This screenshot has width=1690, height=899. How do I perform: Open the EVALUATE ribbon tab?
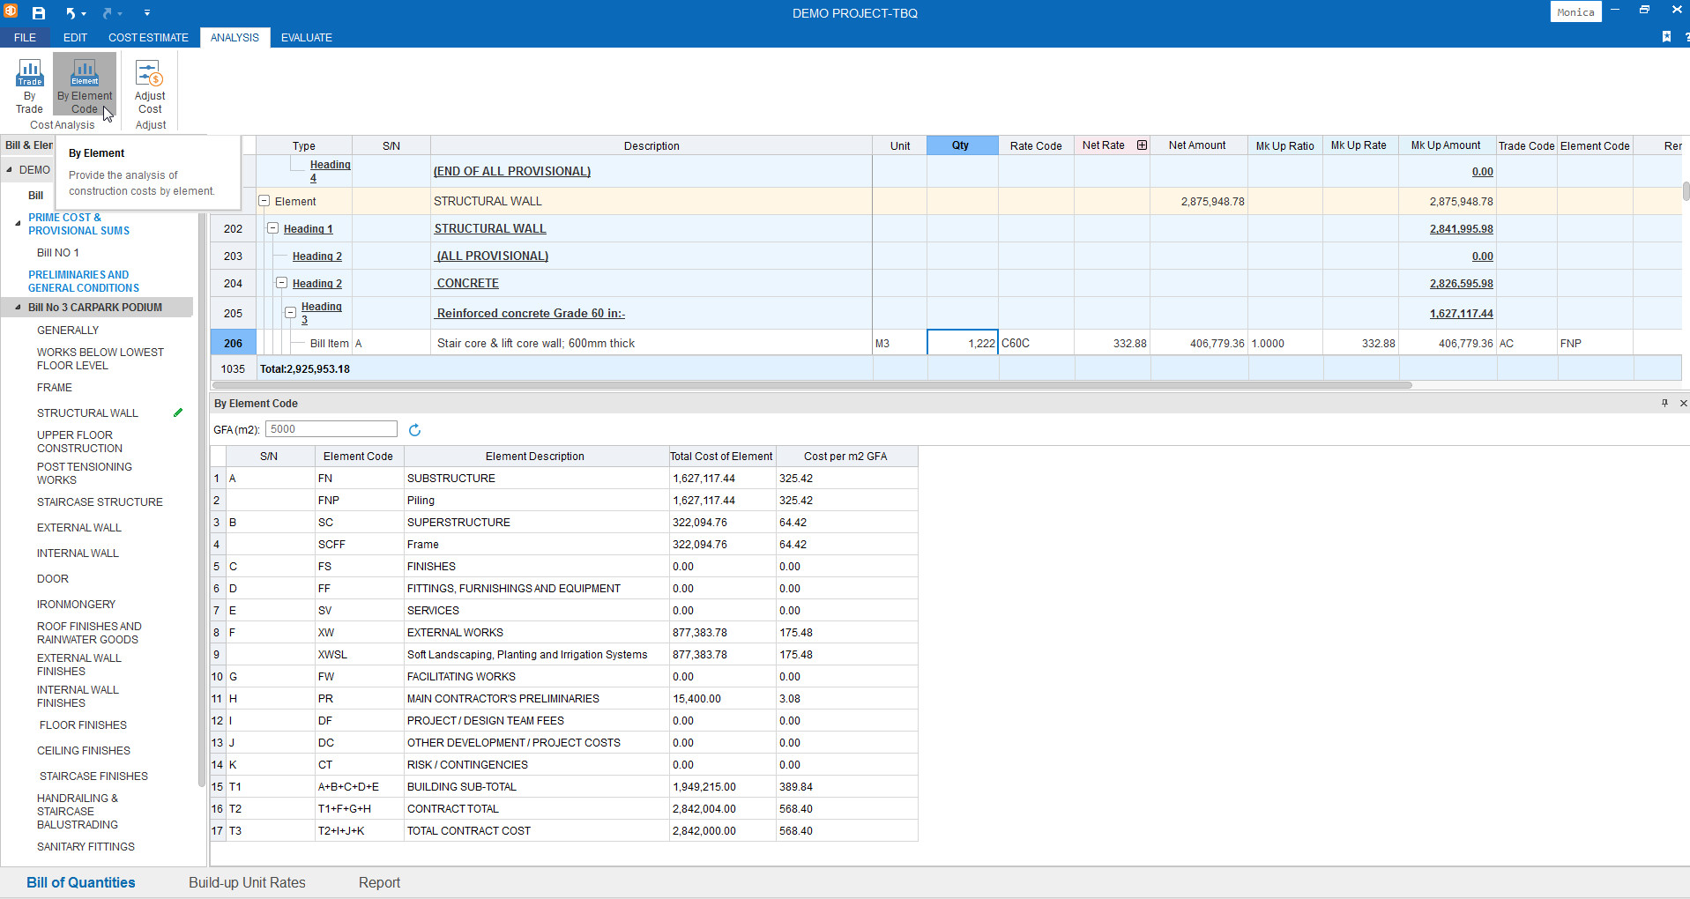coord(306,37)
